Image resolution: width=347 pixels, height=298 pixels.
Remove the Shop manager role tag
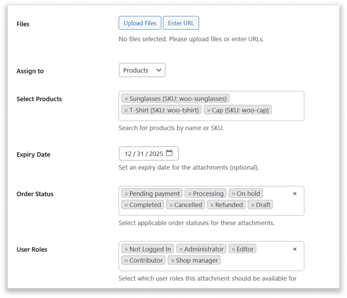pyautogui.click(x=173, y=261)
